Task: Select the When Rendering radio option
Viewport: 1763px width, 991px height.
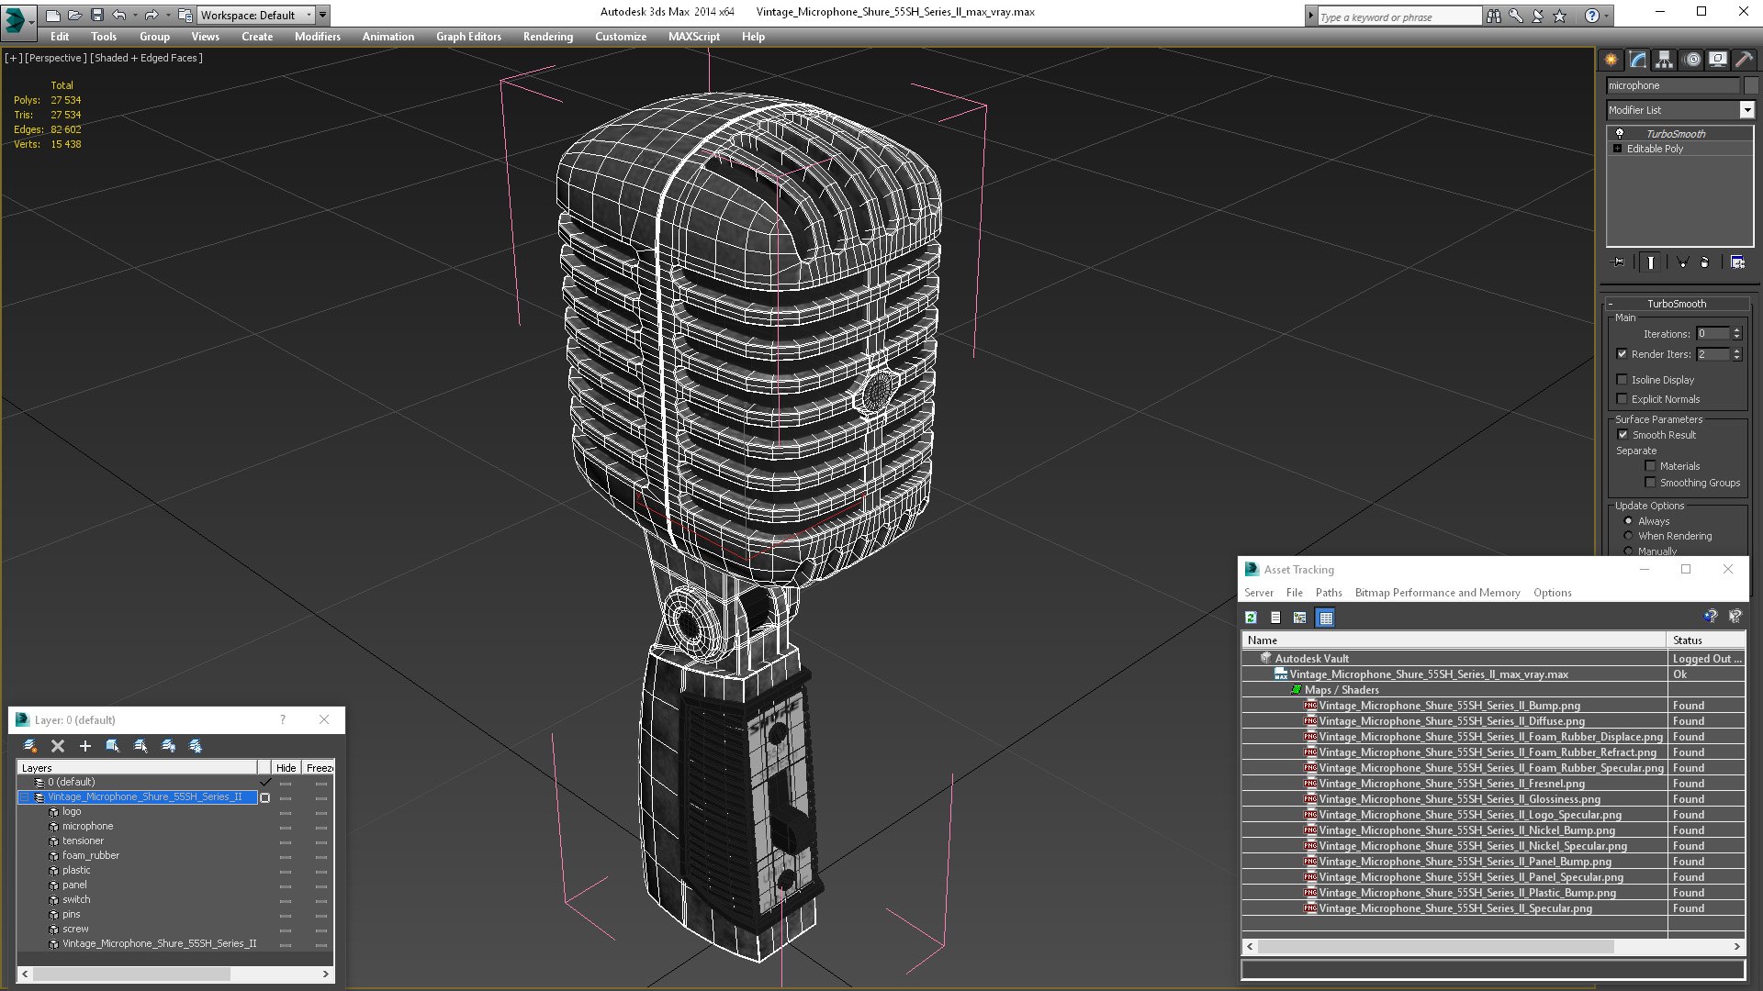Action: [x=1629, y=536]
